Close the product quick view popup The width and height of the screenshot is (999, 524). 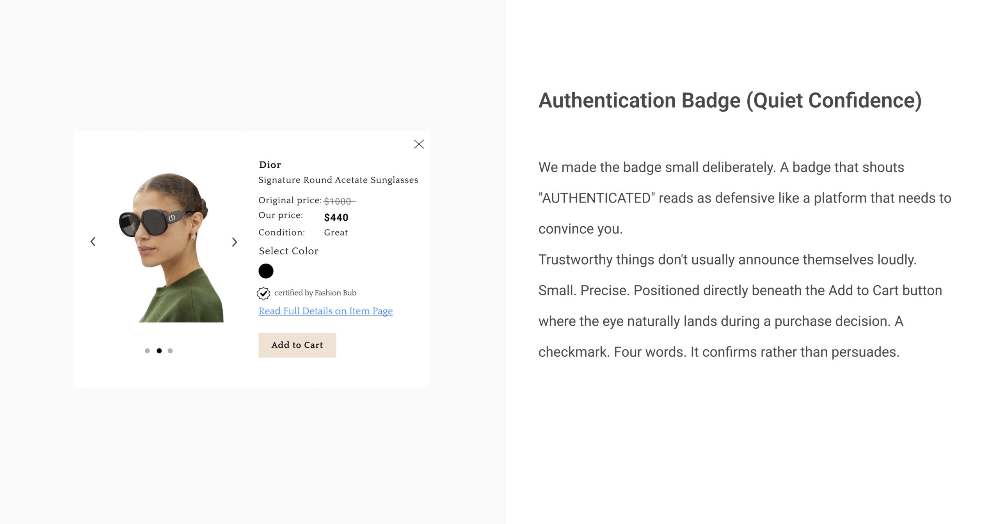click(419, 144)
